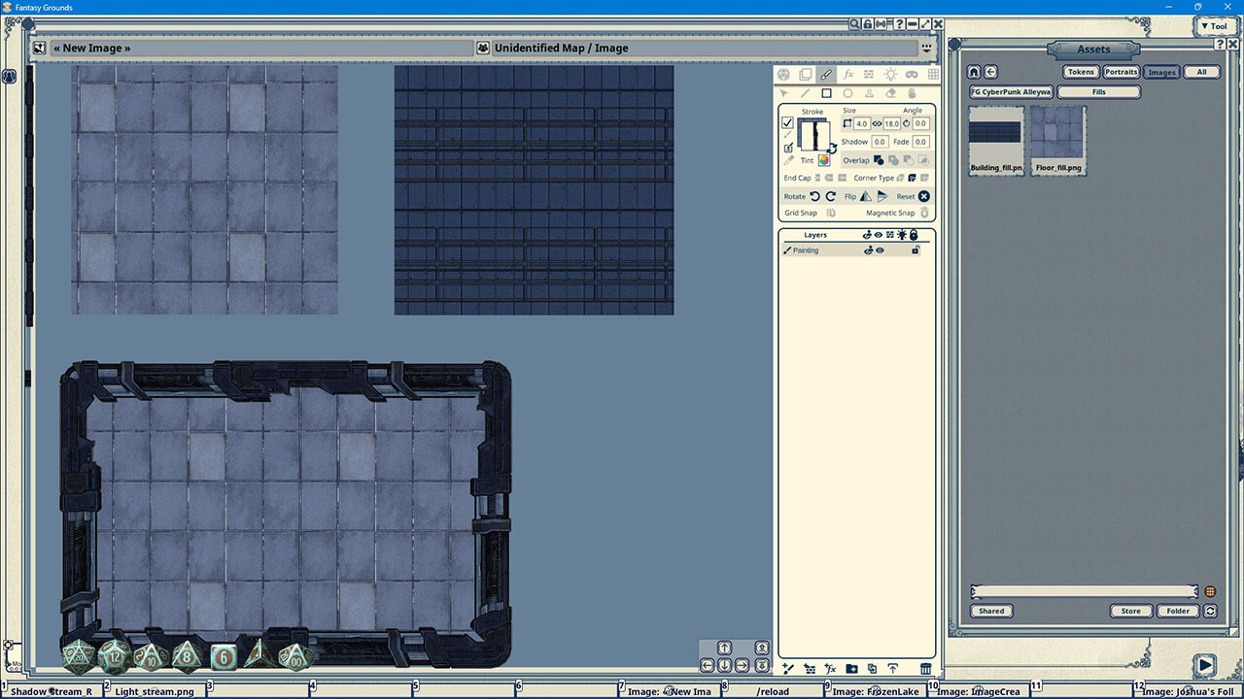Select the Floor_fill.png asset thumbnail
This screenshot has height=699, width=1244.
click(x=1057, y=136)
